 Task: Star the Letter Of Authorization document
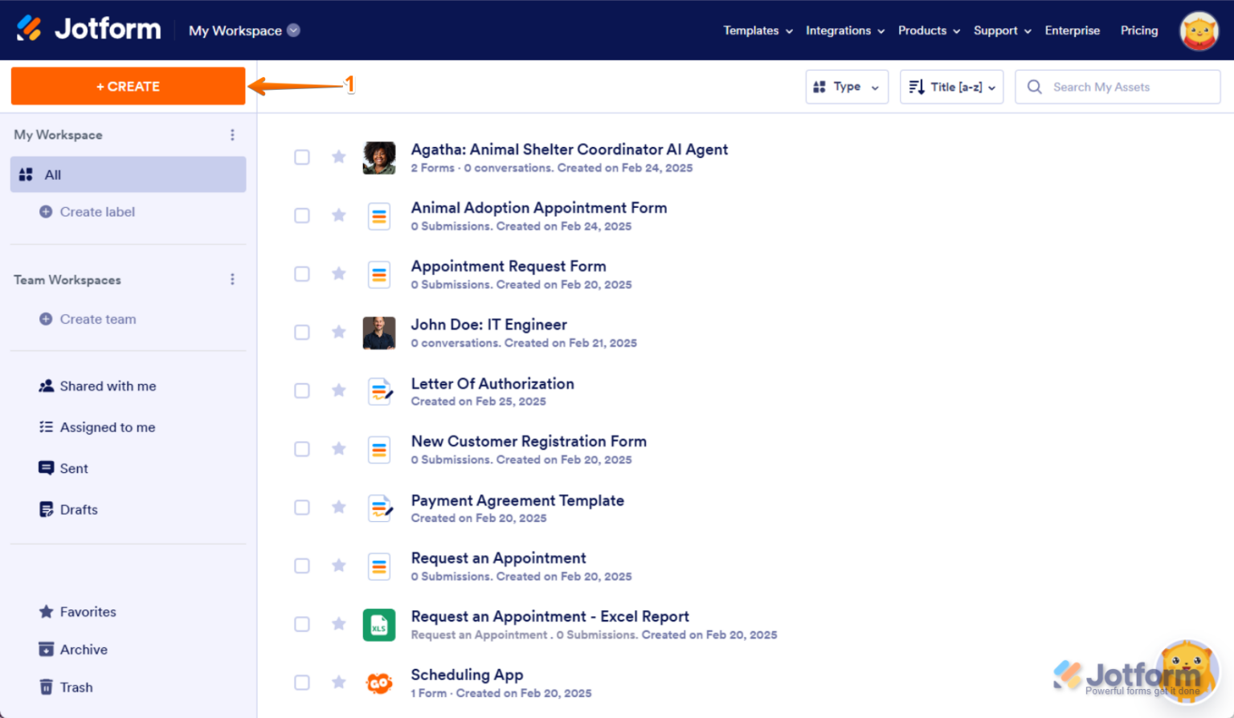pyautogui.click(x=338, y=390)
